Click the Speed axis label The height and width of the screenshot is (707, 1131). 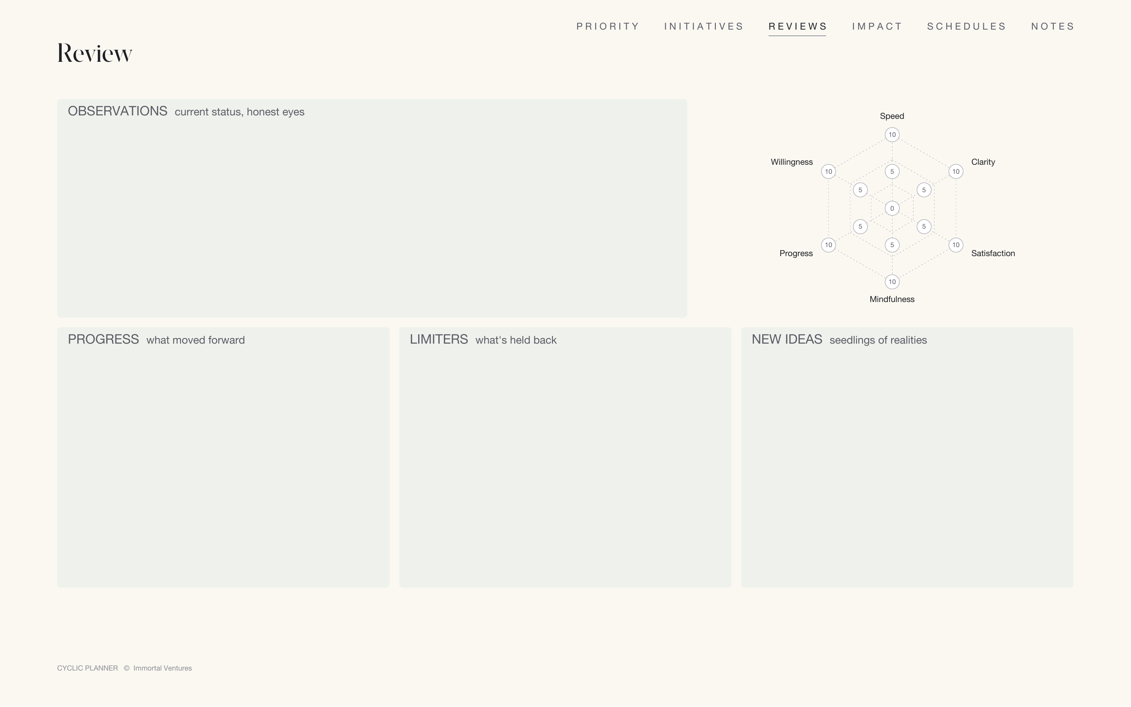892,116
